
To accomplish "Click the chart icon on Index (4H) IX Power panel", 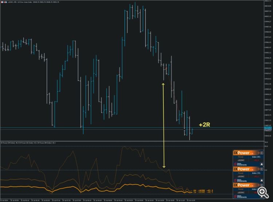I will (x=262, y=153).
